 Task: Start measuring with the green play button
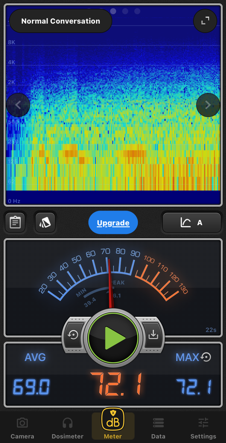[113, 338]
